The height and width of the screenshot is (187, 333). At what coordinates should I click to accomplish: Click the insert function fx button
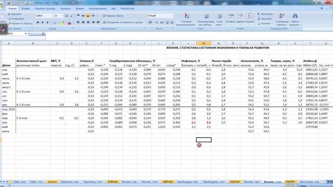coord(43,34)
